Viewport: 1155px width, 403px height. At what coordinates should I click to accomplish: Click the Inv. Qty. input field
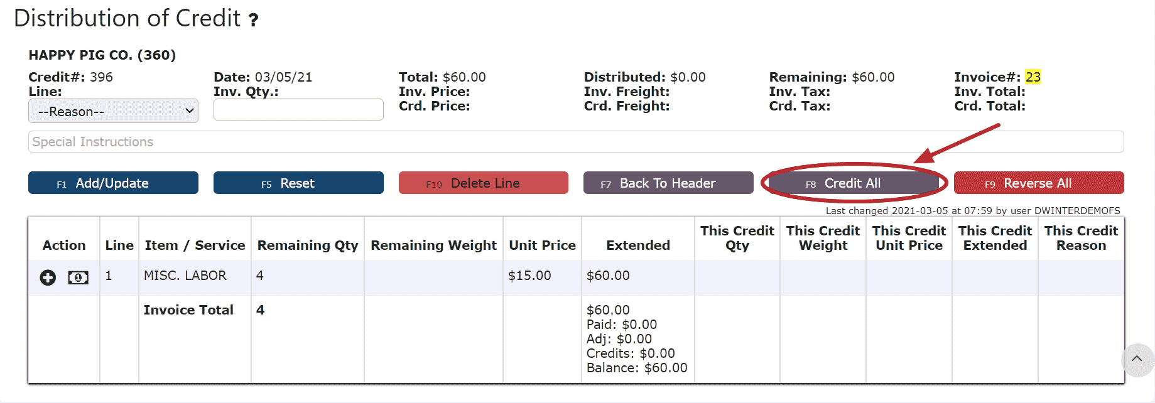click(x=298, y=110)
